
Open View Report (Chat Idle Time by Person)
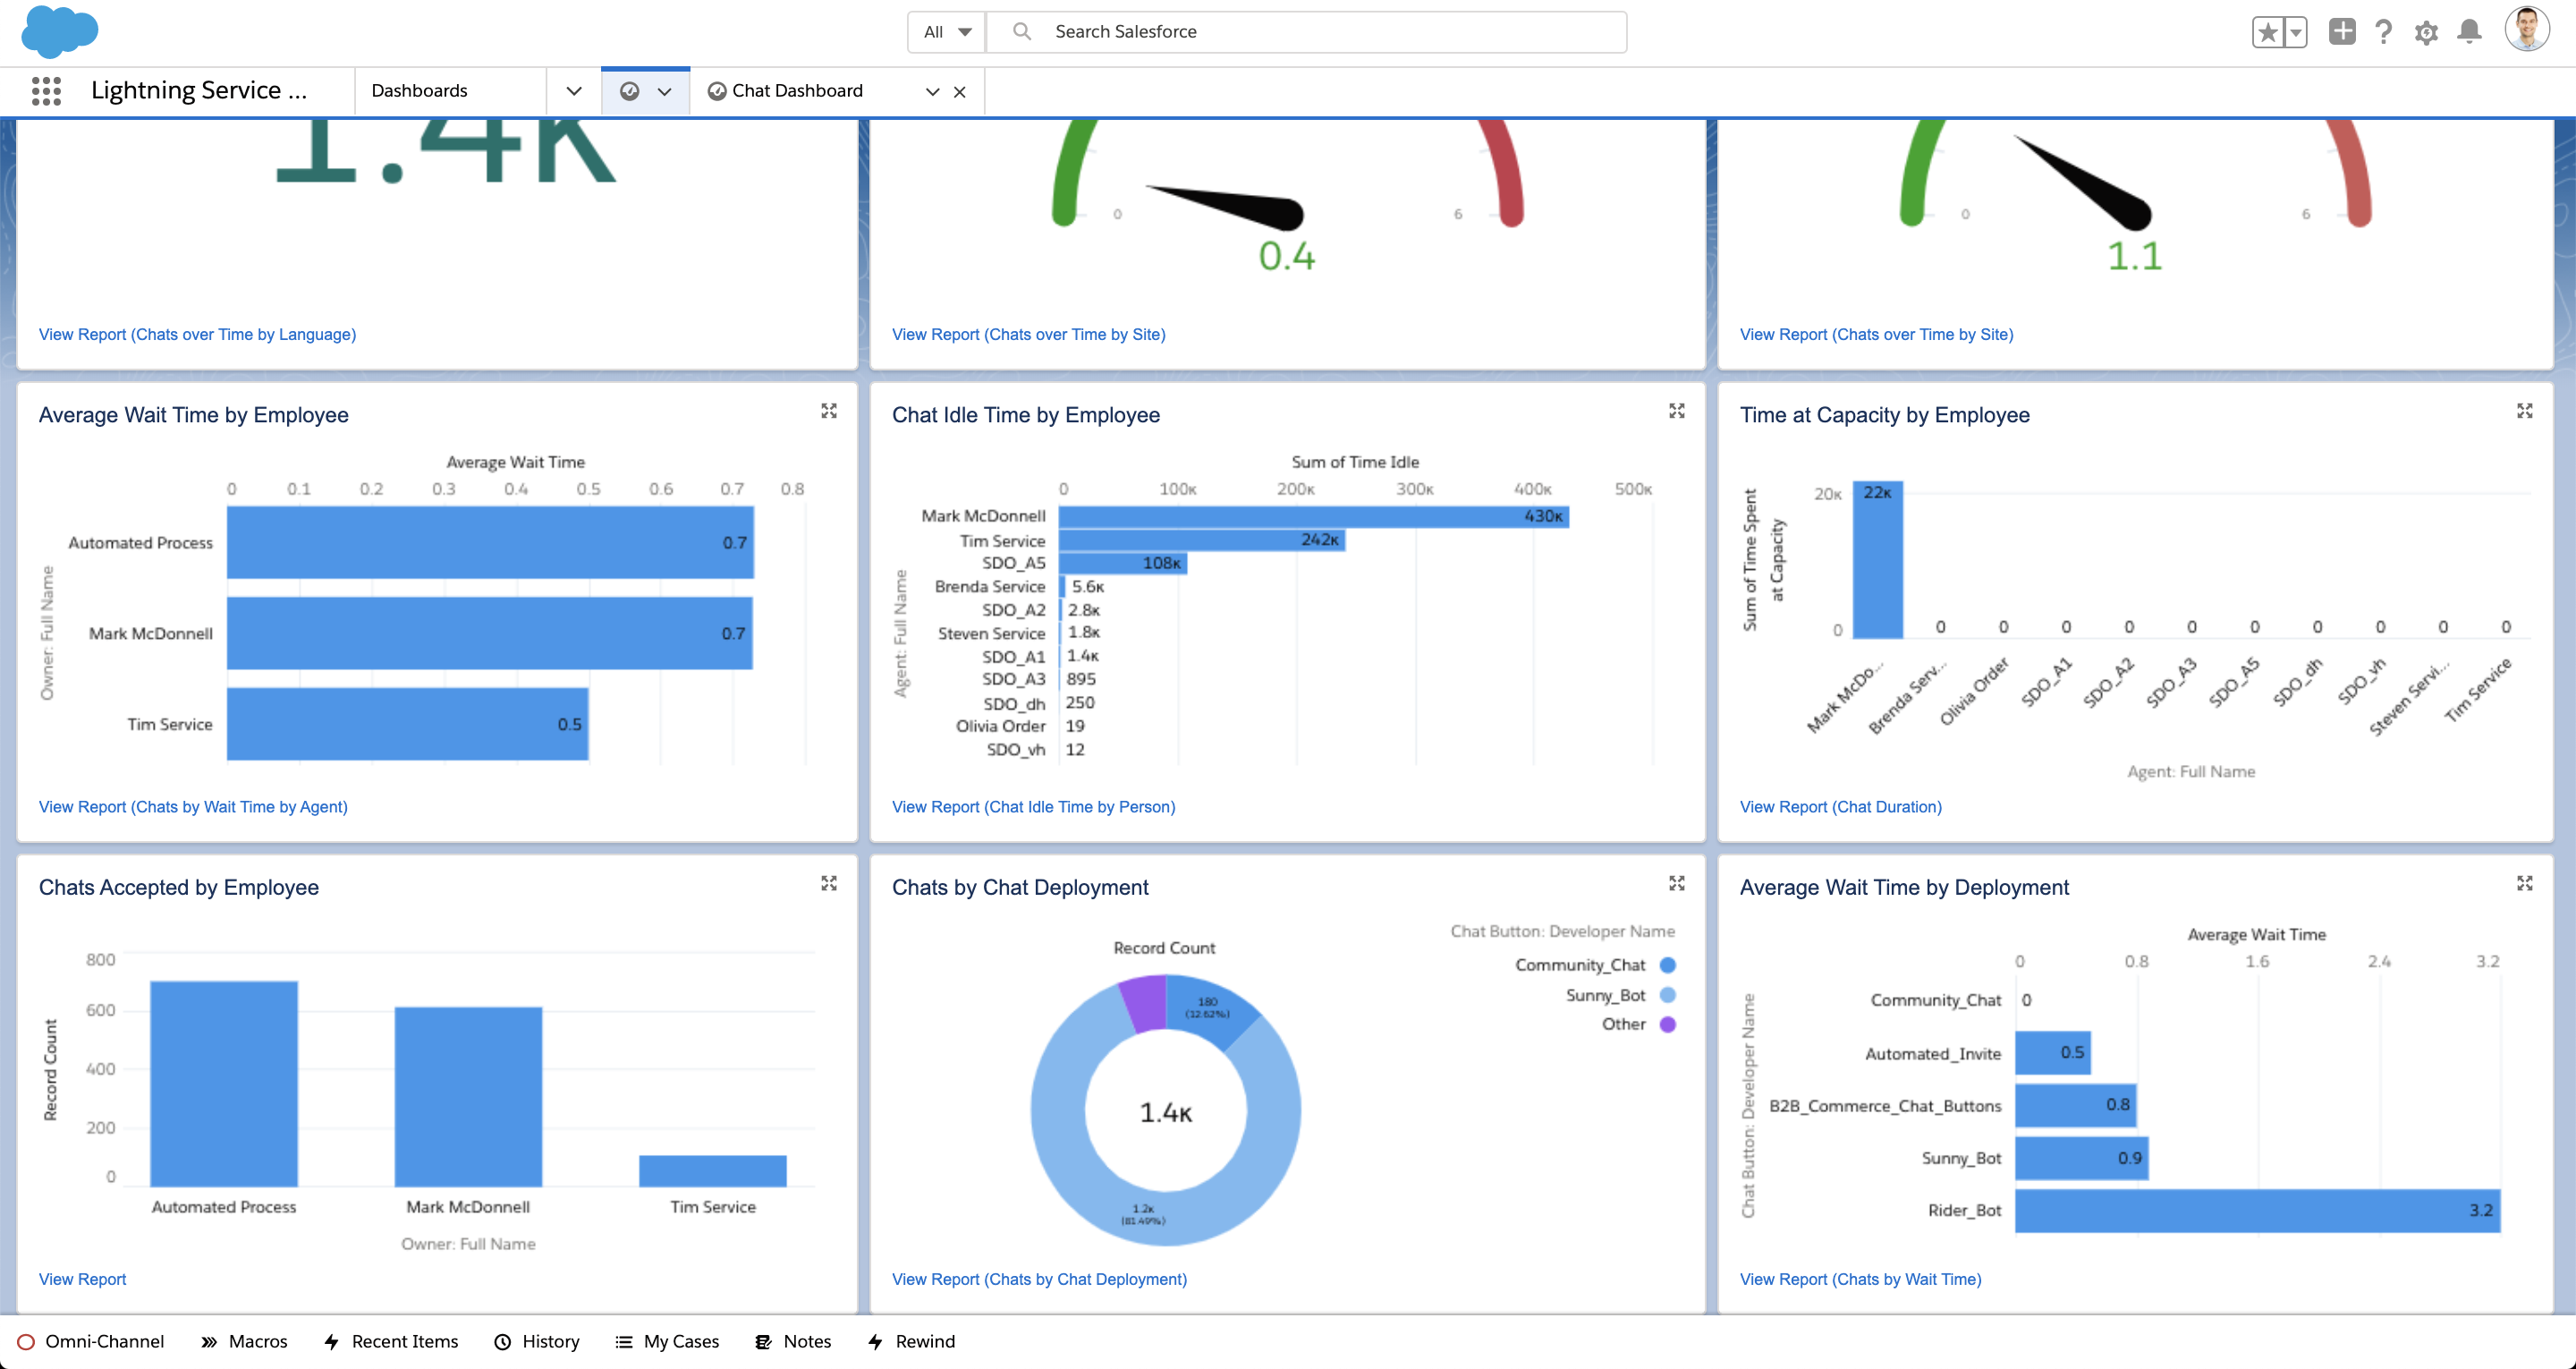(x=1033, y=806)
